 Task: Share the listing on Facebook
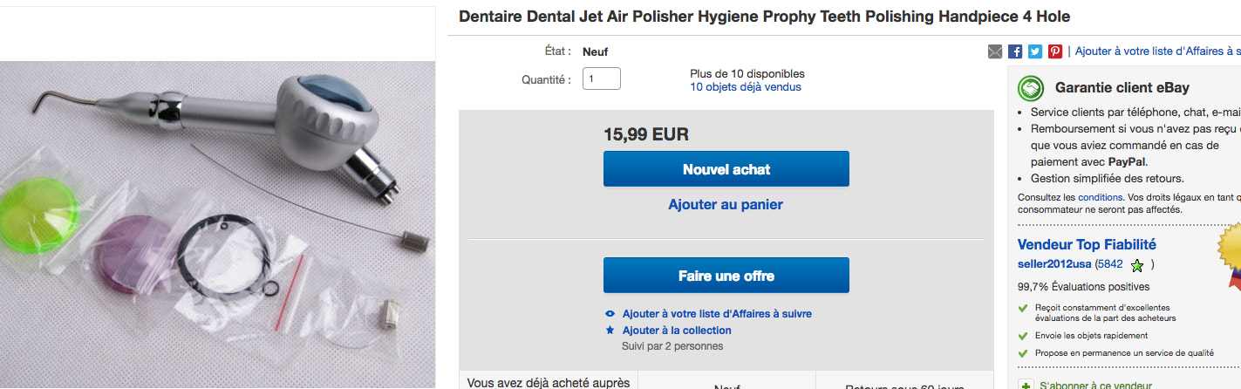click(1015, 51)
